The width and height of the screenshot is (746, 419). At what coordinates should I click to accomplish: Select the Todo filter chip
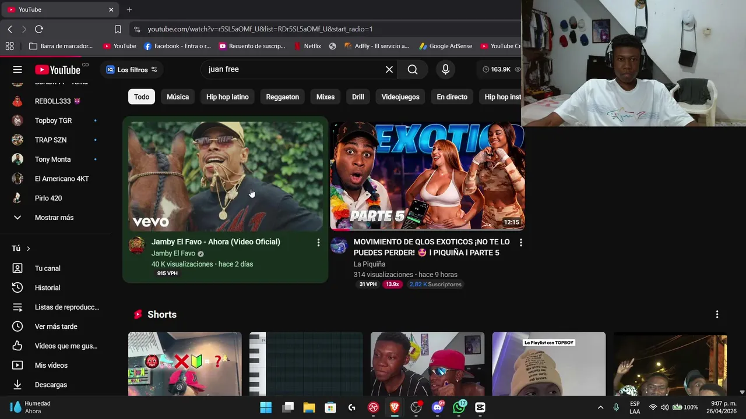coord(142,97)
